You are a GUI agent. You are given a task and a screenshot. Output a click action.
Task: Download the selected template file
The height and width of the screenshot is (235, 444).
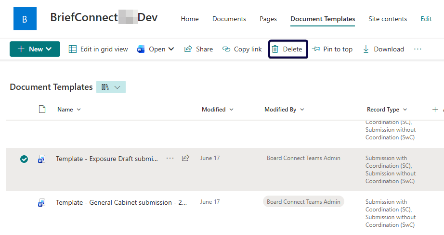383,49
